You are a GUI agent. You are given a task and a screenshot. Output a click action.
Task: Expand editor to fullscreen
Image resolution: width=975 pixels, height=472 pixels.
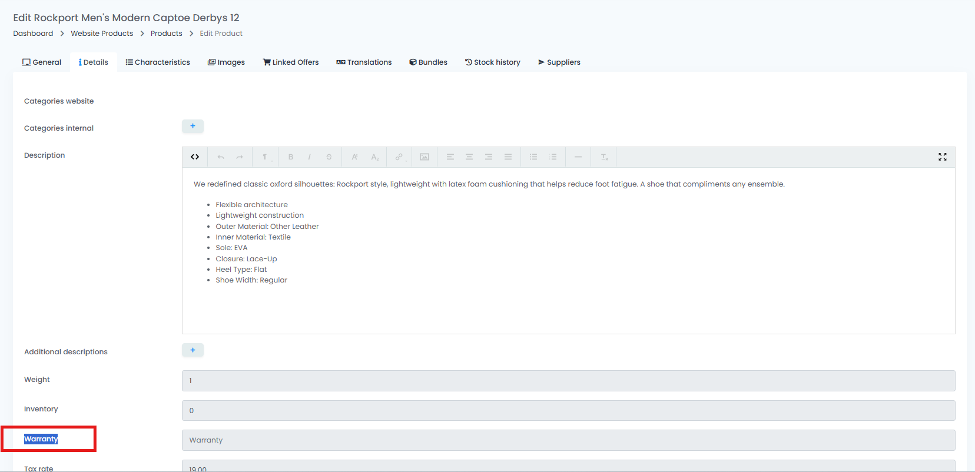(x=943, y=157)
